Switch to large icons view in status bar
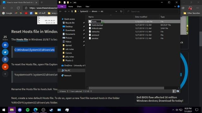 tap(178, 91)
